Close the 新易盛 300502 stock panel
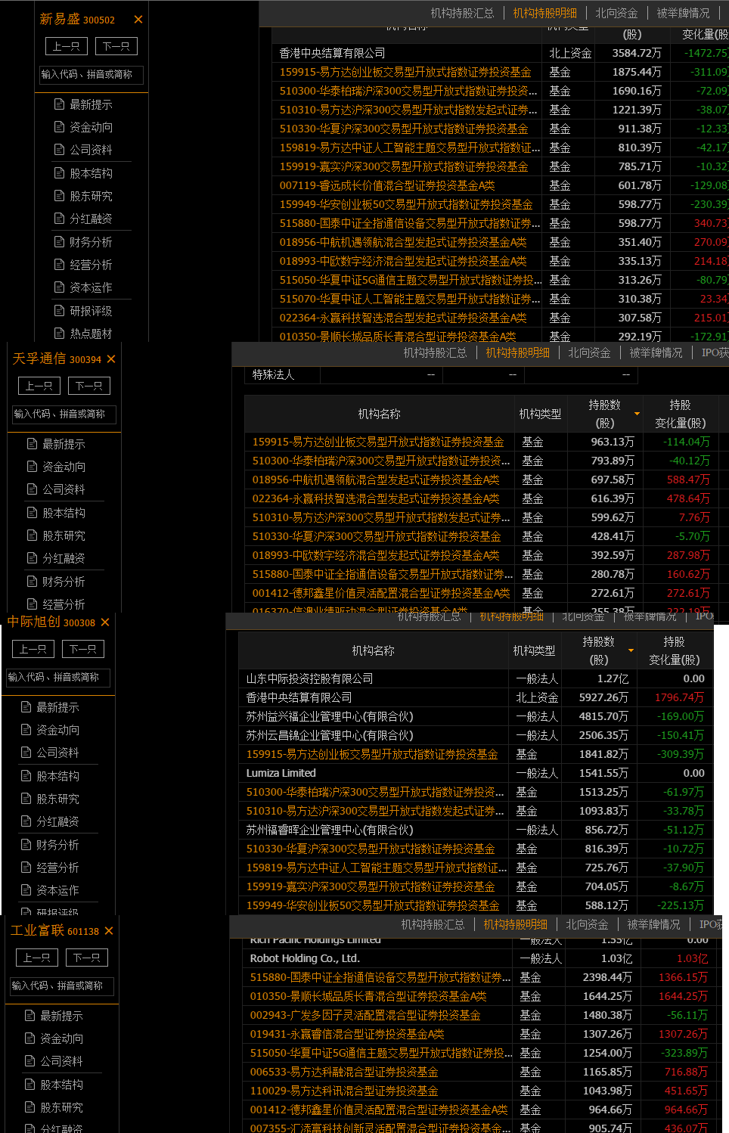 pyautogui.click(x=138, y=20)
